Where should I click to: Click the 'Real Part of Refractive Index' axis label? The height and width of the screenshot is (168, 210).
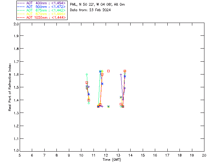click(10, 87)
